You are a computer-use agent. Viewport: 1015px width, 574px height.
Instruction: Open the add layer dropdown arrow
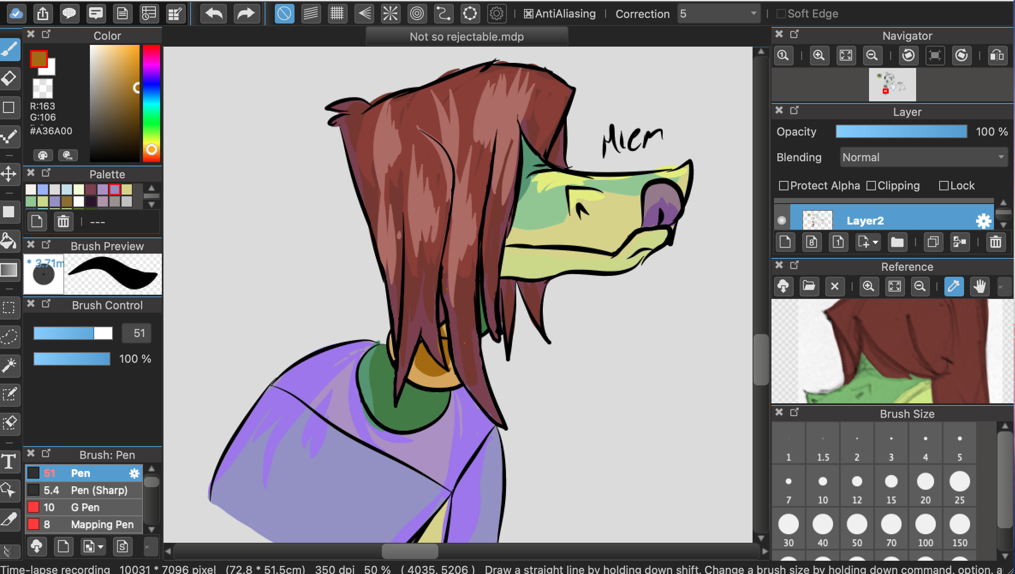[x=876, y=243]
